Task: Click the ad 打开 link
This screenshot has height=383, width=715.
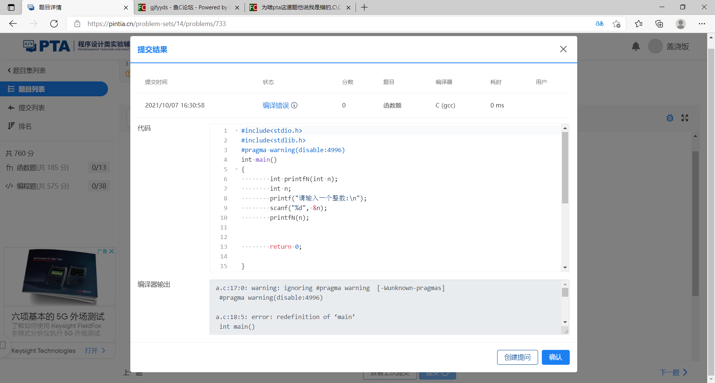Action: tap(95, 351)
